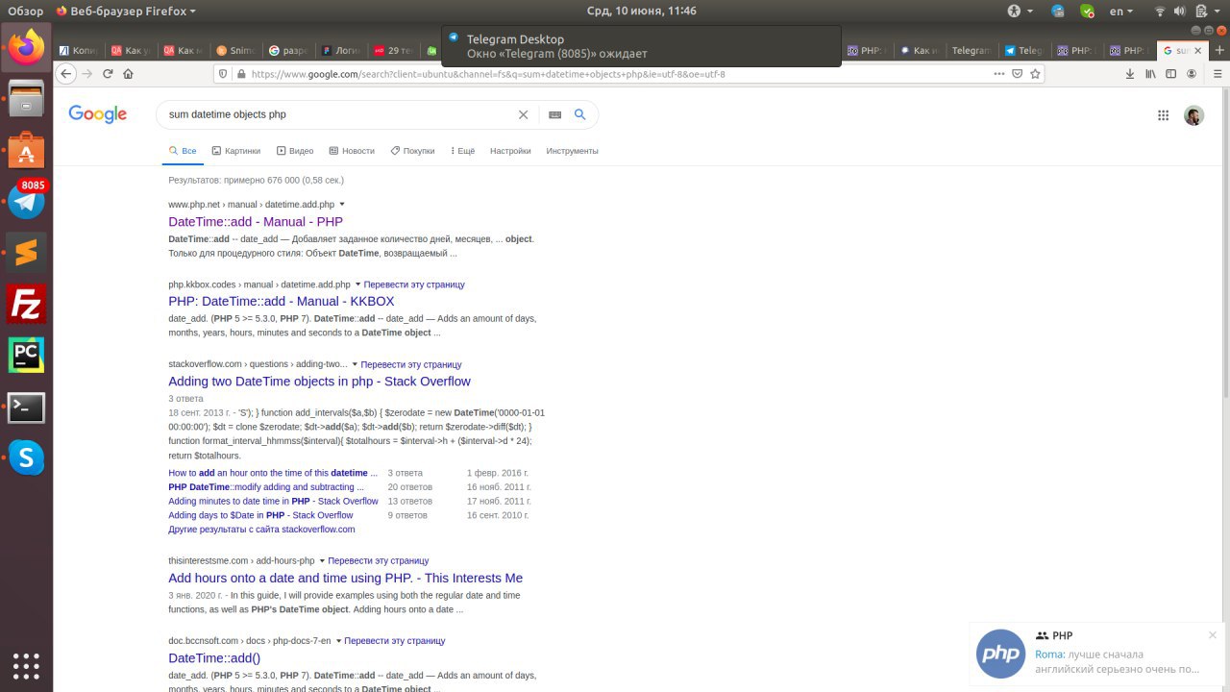Open DateTime::add - Manual - PHP result
The height and width of the screenshot is (692, 1230).
pyautogui.click(x=256, y=222)
